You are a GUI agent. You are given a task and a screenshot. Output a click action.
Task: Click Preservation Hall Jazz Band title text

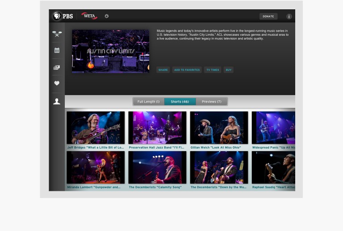point(156,148)
